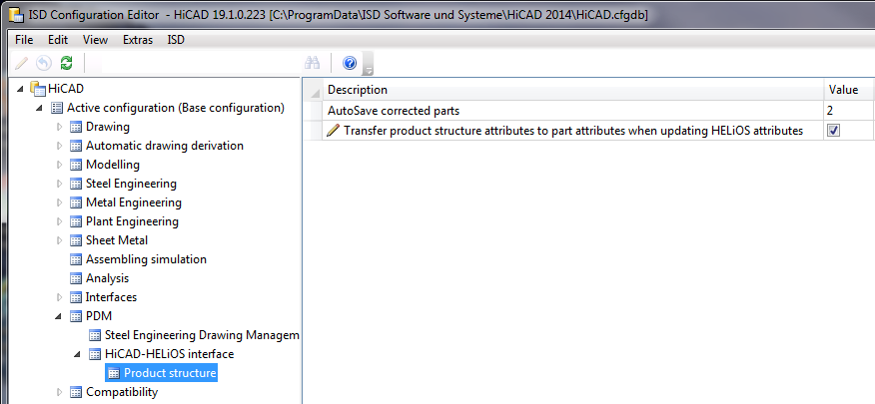
Task: Click the HiCAD root folder icon
Action: click(38, 89)
